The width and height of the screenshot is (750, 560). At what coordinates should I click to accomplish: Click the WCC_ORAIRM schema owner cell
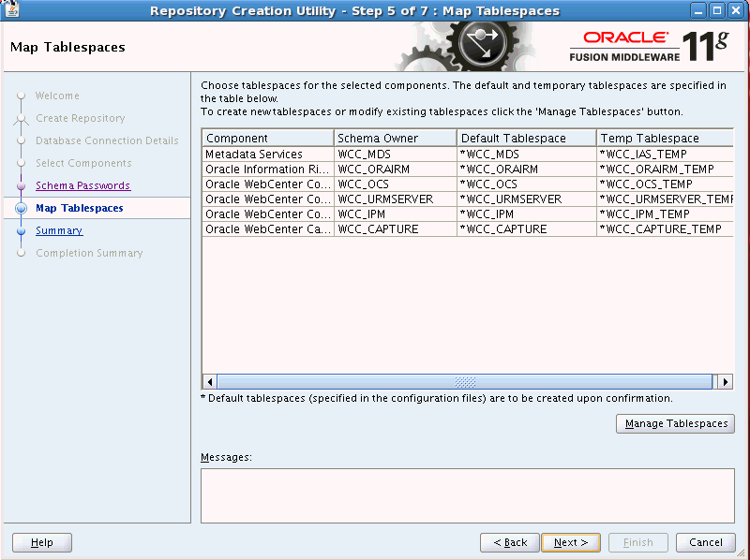(x=395, y=169)
